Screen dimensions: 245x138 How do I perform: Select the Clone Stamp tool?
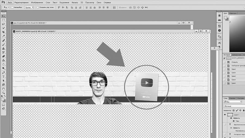(4, 49)
